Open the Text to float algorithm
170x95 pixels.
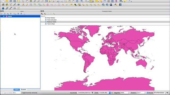[51, 24]
